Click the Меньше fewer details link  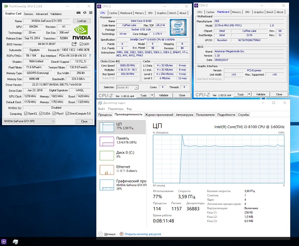(x=110, y=234)
